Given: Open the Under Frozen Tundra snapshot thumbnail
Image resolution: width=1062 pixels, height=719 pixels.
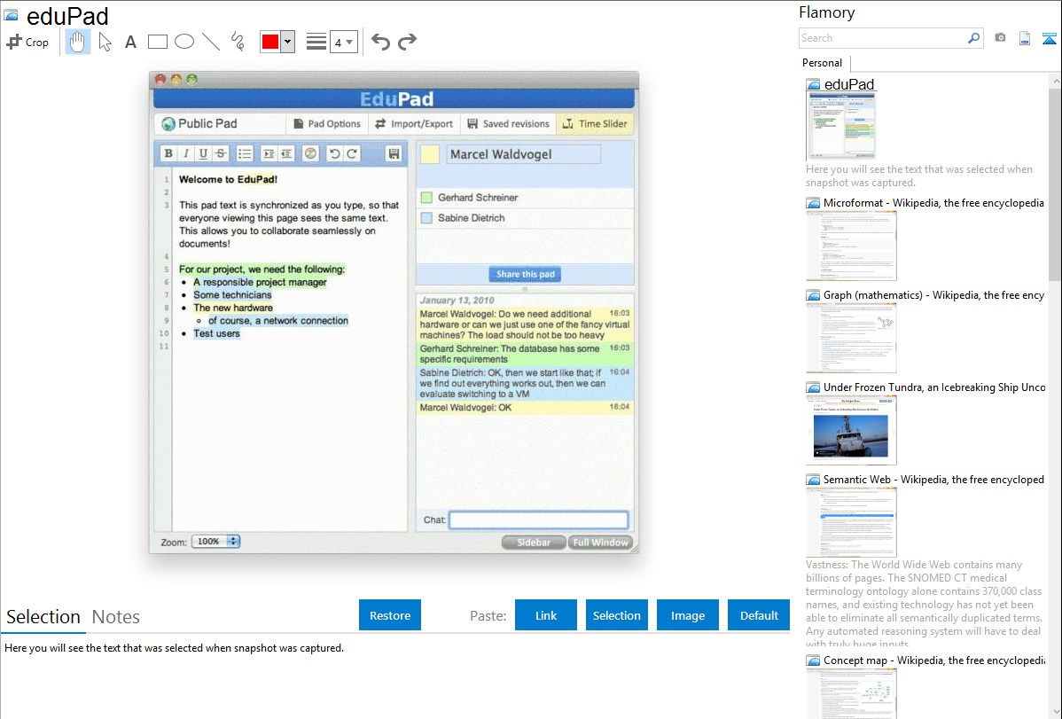Looking at the screenshot, I should (851, 430).
